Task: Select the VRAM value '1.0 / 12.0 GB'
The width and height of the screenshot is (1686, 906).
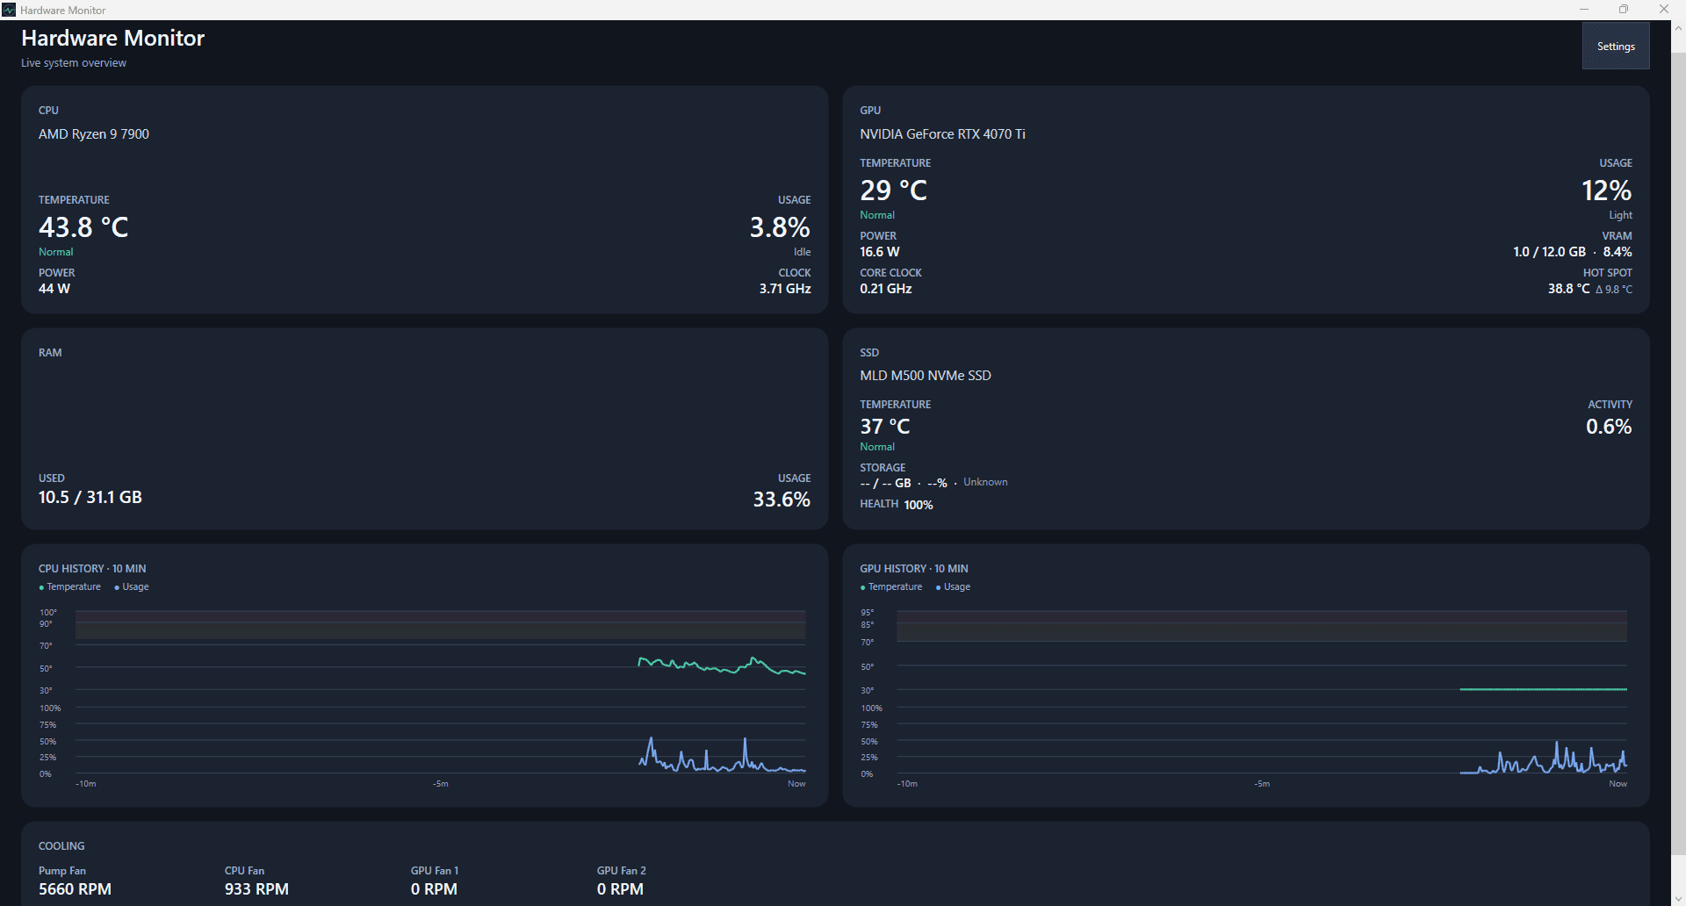Action: [1549, 252]
